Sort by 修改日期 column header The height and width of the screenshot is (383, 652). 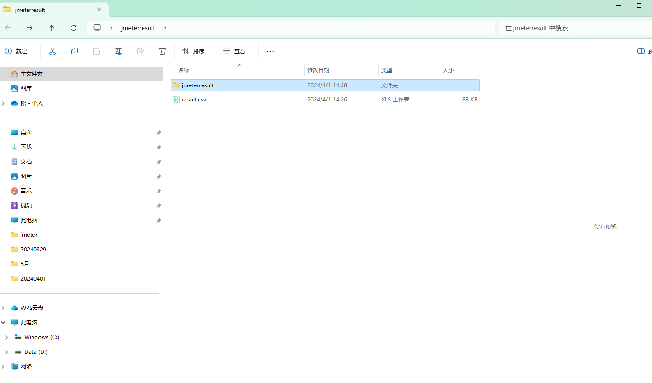point(318,70)
